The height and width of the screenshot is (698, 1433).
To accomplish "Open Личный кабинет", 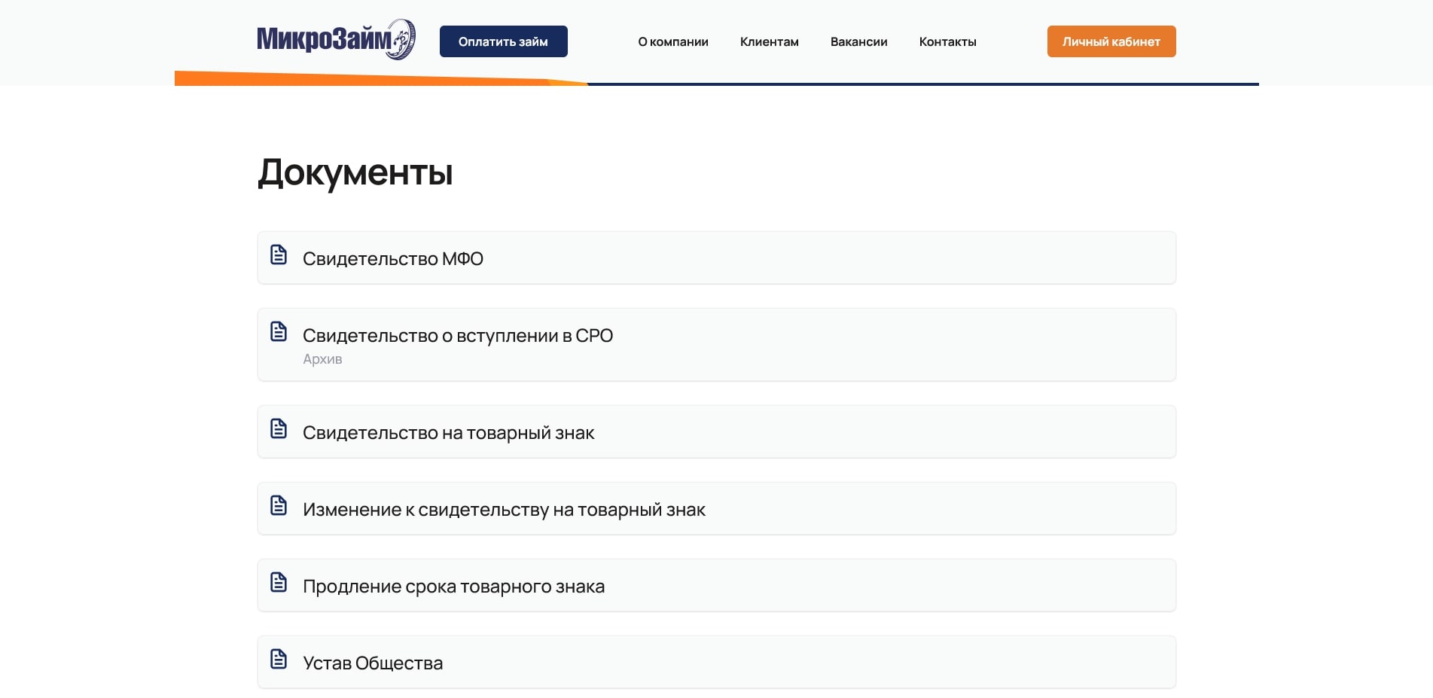I will [1111, 41].
